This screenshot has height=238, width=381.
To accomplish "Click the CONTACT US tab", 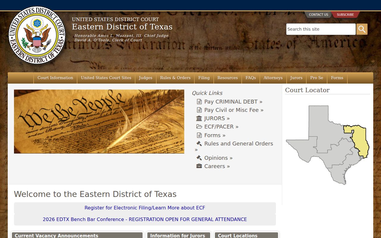I will (x=318, y=15).
